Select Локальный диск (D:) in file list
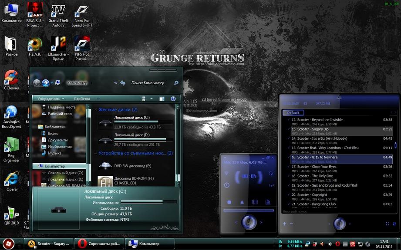This screenshot has height=250, width=401. click(135, 140)
